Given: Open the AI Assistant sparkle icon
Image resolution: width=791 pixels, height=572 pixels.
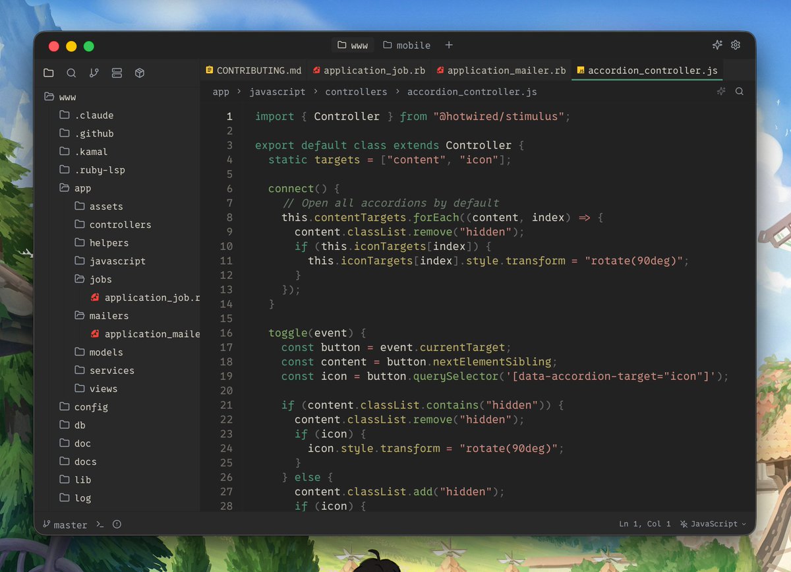Looking at the screenshot, I should tap(717, 45).
